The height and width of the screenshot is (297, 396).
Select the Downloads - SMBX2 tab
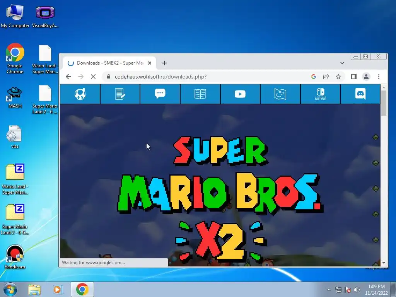(x=110, y=63)
